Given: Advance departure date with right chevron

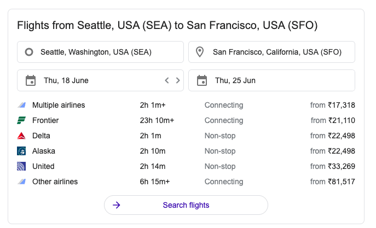Looking at the screenshot, I should click(x=178, y=80).
